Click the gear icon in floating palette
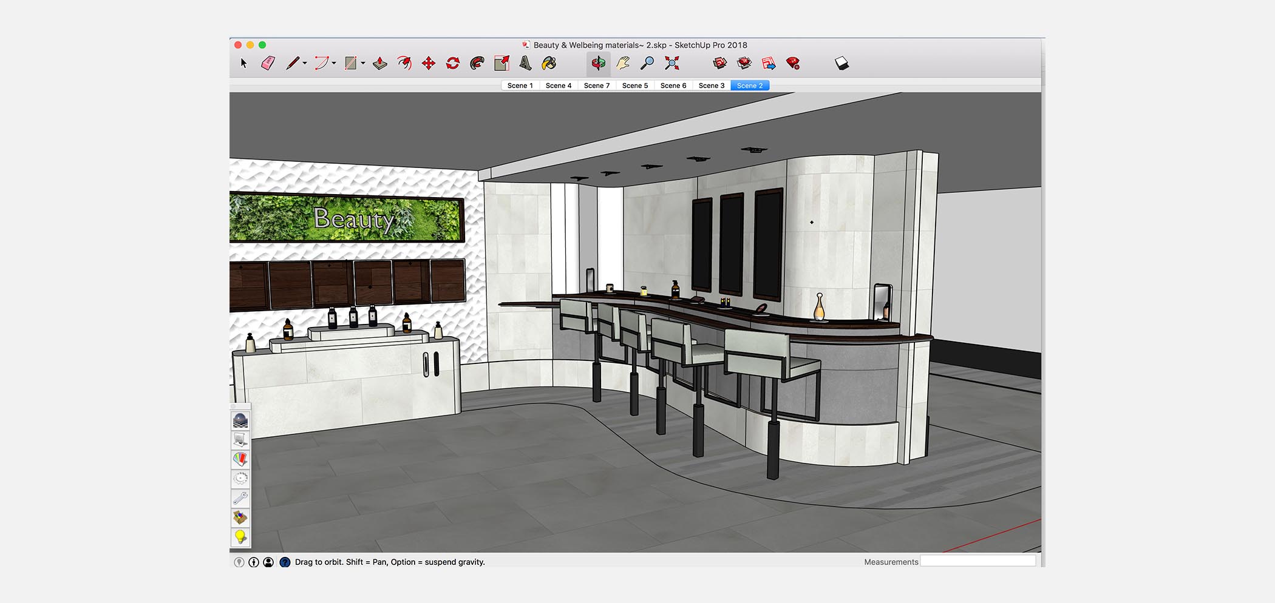Image resolution: width=1275 pixels, height=603 pixels. [240, 479]
